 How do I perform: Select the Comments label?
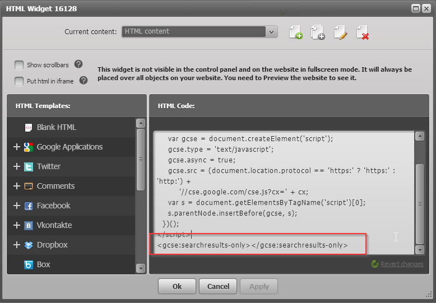(55, 186)
